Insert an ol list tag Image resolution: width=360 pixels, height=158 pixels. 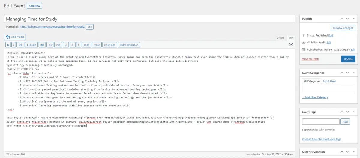pyautogui.click(x=72, y=45)
